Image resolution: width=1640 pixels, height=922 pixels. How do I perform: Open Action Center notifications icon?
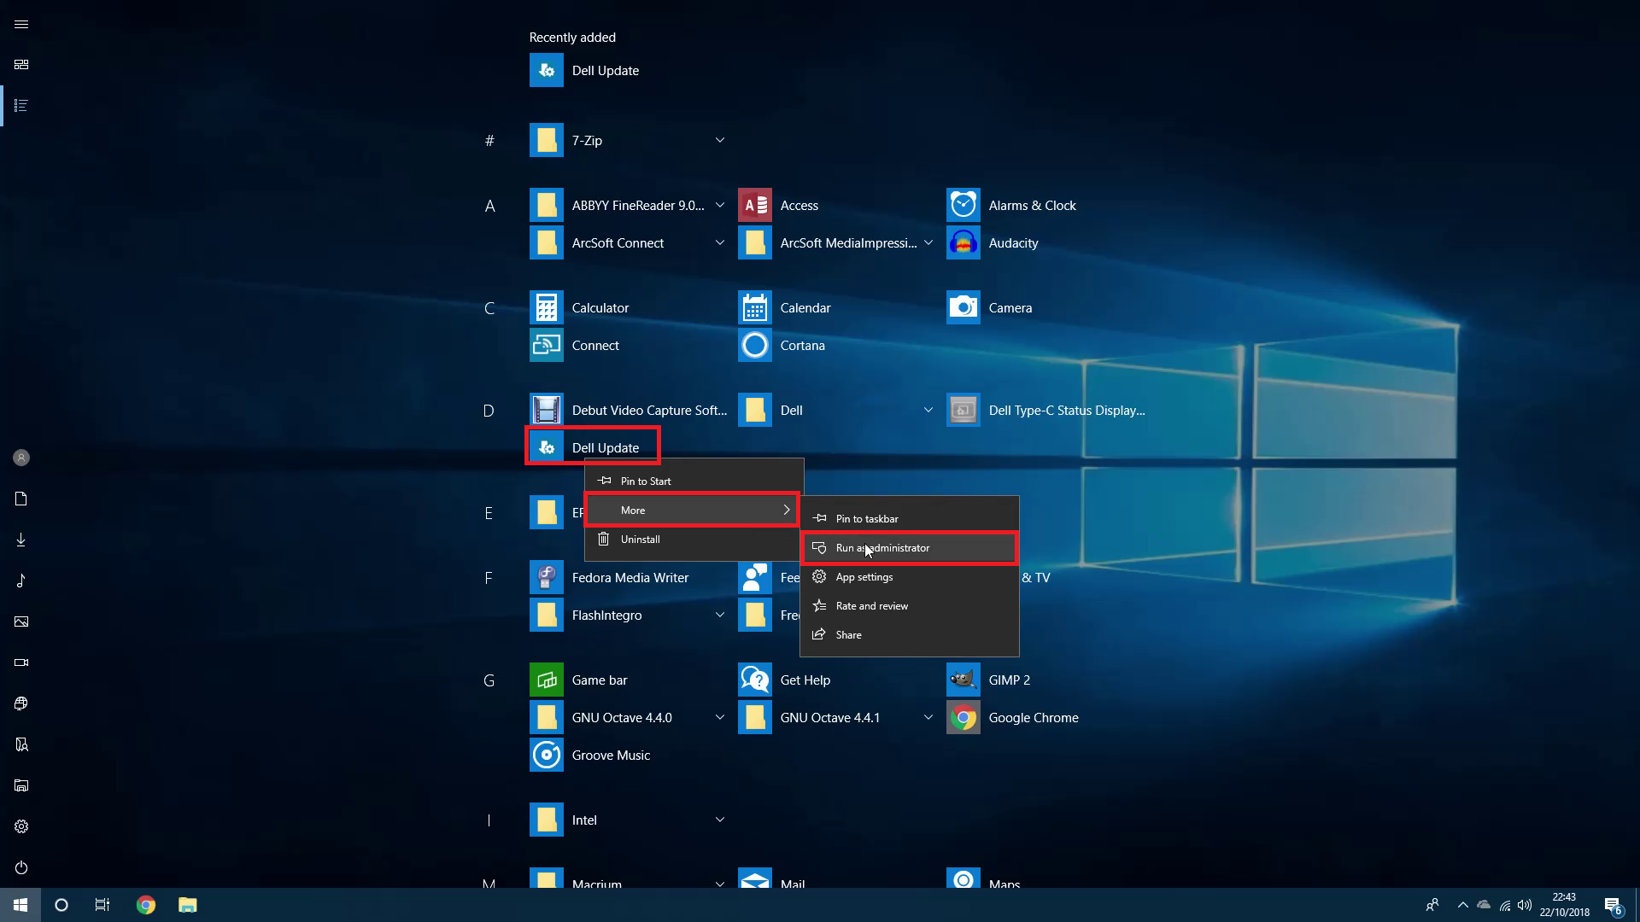click(1613, 905)
